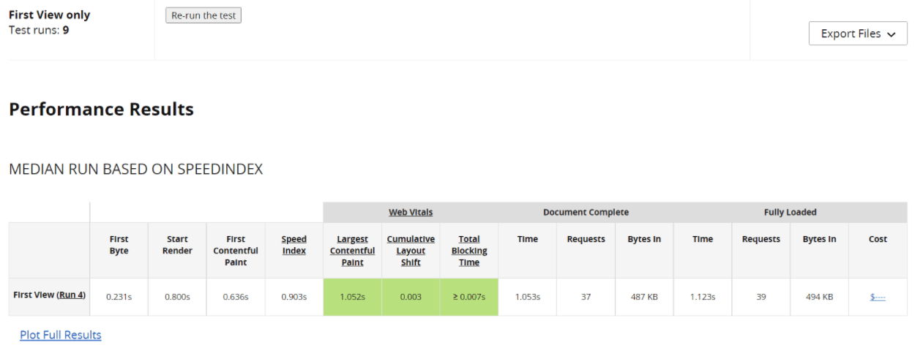
Task: Click the First View only label
Action: pos(49,15)
